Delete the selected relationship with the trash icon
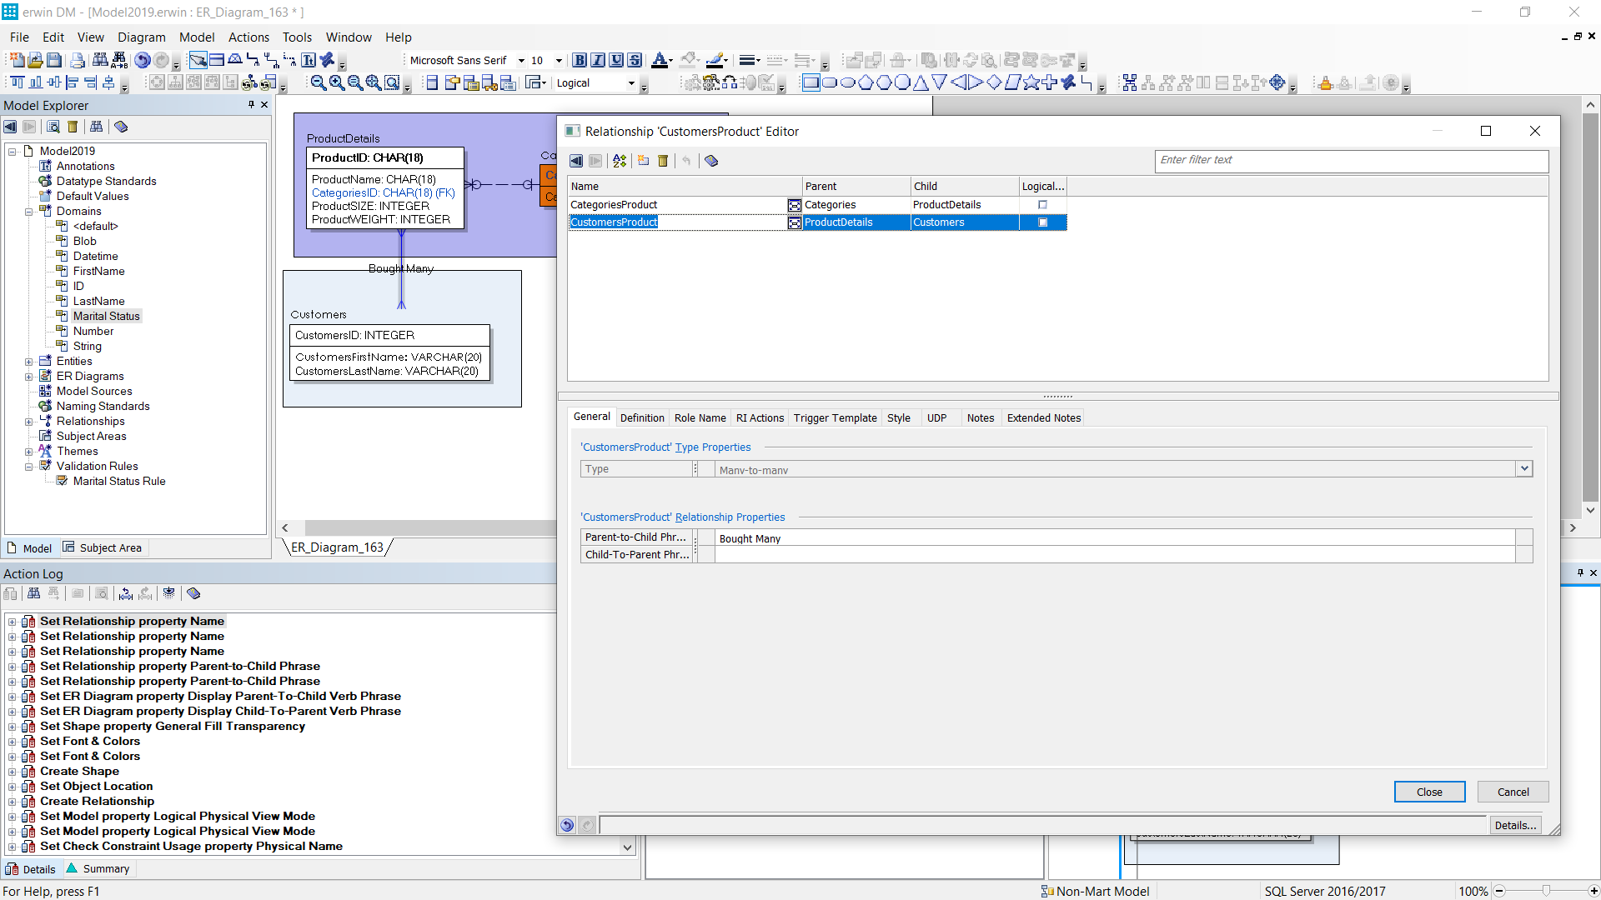The image size is (1601, 900). [x=663, y=161]
